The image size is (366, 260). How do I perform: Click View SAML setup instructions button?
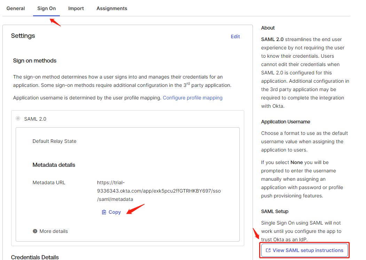[x=304, y=250]
